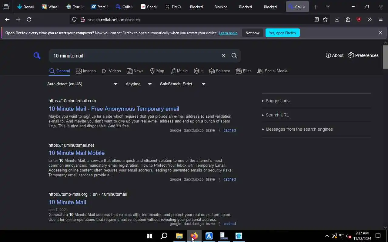Click the page vertical scrollbar thumb
This screenshot has height=242, width=388.
click(385, 57)
